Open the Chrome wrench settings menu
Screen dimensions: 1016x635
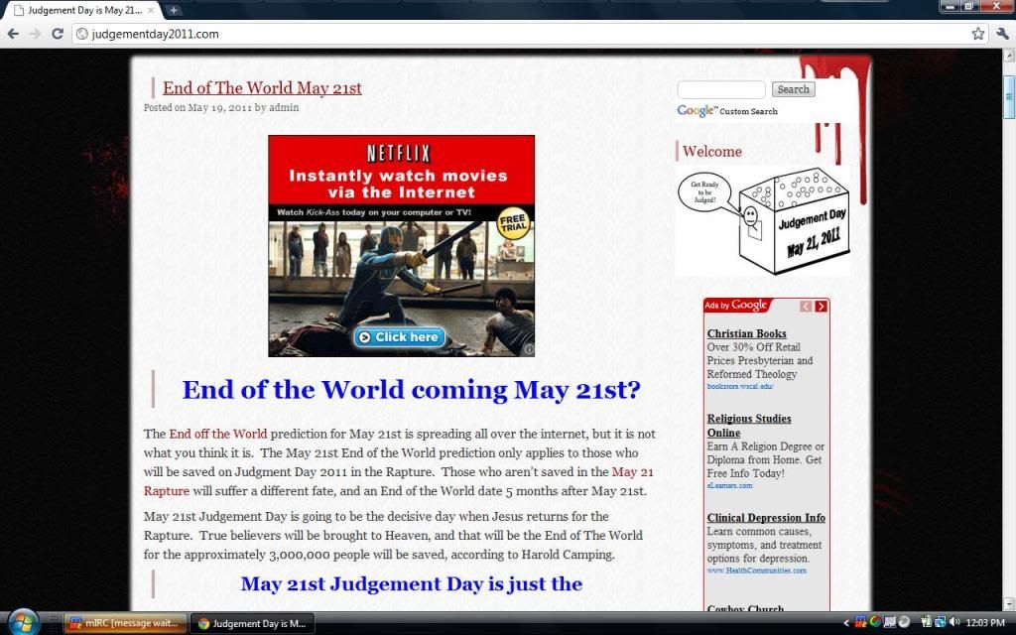[x=1002, y=34]
